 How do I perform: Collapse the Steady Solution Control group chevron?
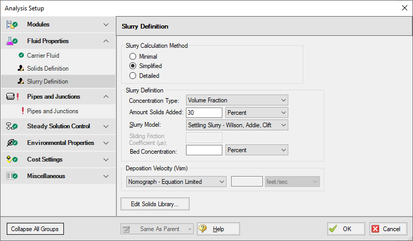point(106,126)
